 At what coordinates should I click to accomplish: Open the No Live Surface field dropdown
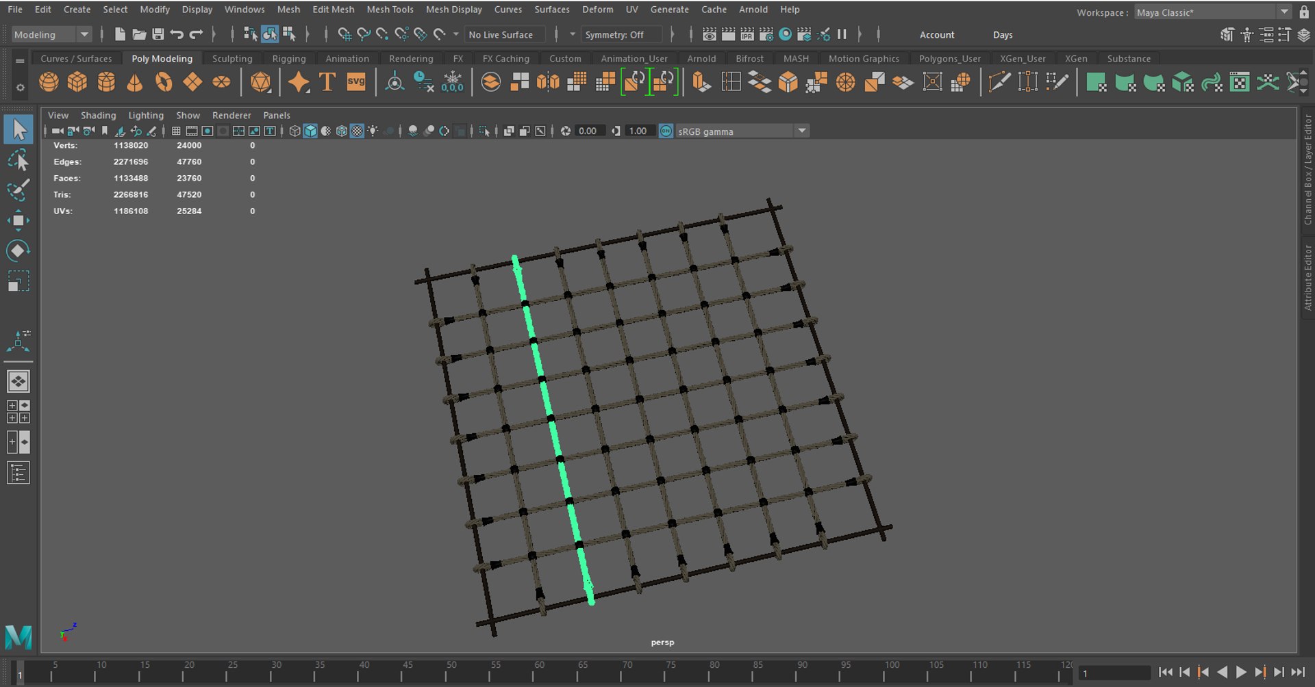pyautogui.click(x=505, y=34)
